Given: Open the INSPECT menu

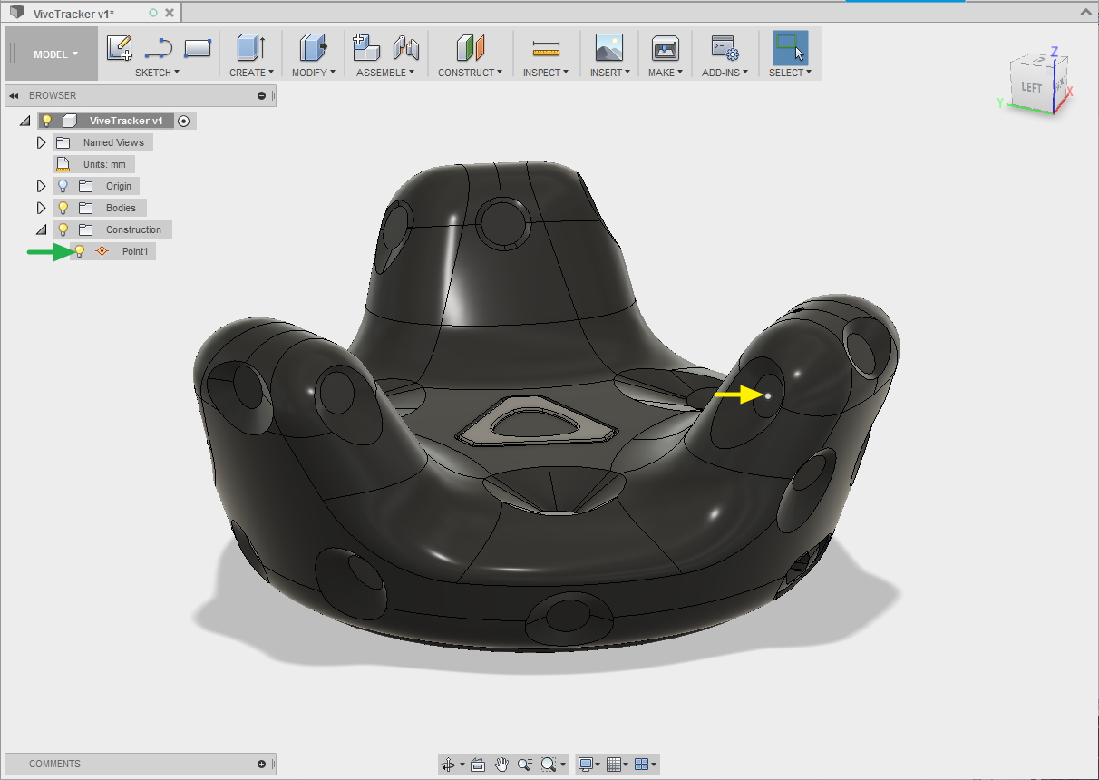Looking at the screenshot, I should (546, 73).
